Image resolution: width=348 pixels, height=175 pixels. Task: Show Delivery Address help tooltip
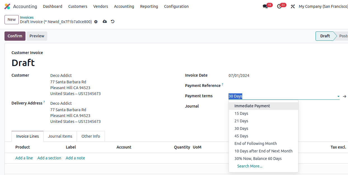point(44,102)
